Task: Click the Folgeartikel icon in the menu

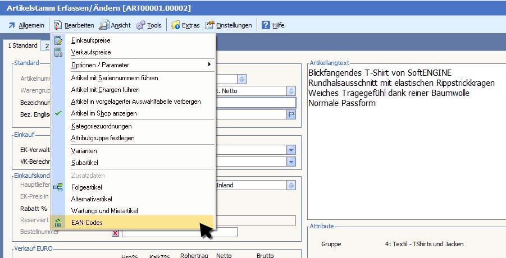Action: 58,187
